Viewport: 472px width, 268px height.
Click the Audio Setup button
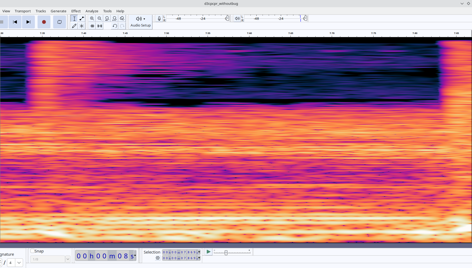coord(141,22)
